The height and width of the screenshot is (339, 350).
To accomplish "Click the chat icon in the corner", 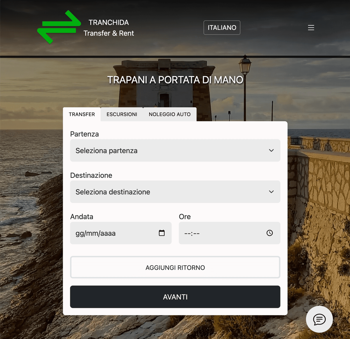I will pyautogui.click(x=319, y=319).
